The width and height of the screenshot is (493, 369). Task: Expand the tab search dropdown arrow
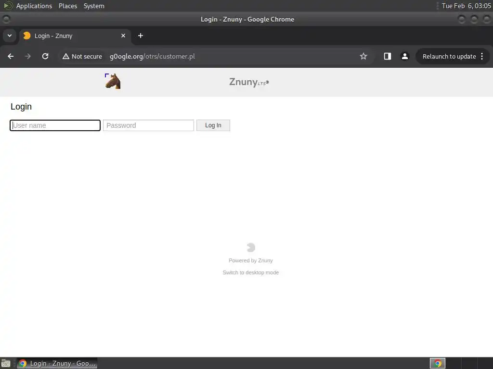[x=10, y=36]
